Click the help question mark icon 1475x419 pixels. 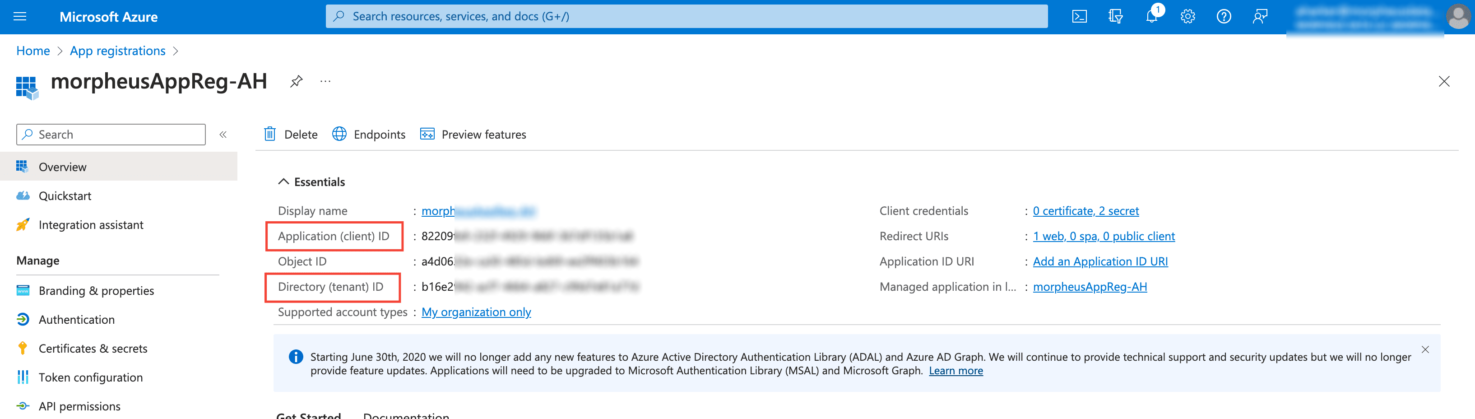click(1224, 17)
